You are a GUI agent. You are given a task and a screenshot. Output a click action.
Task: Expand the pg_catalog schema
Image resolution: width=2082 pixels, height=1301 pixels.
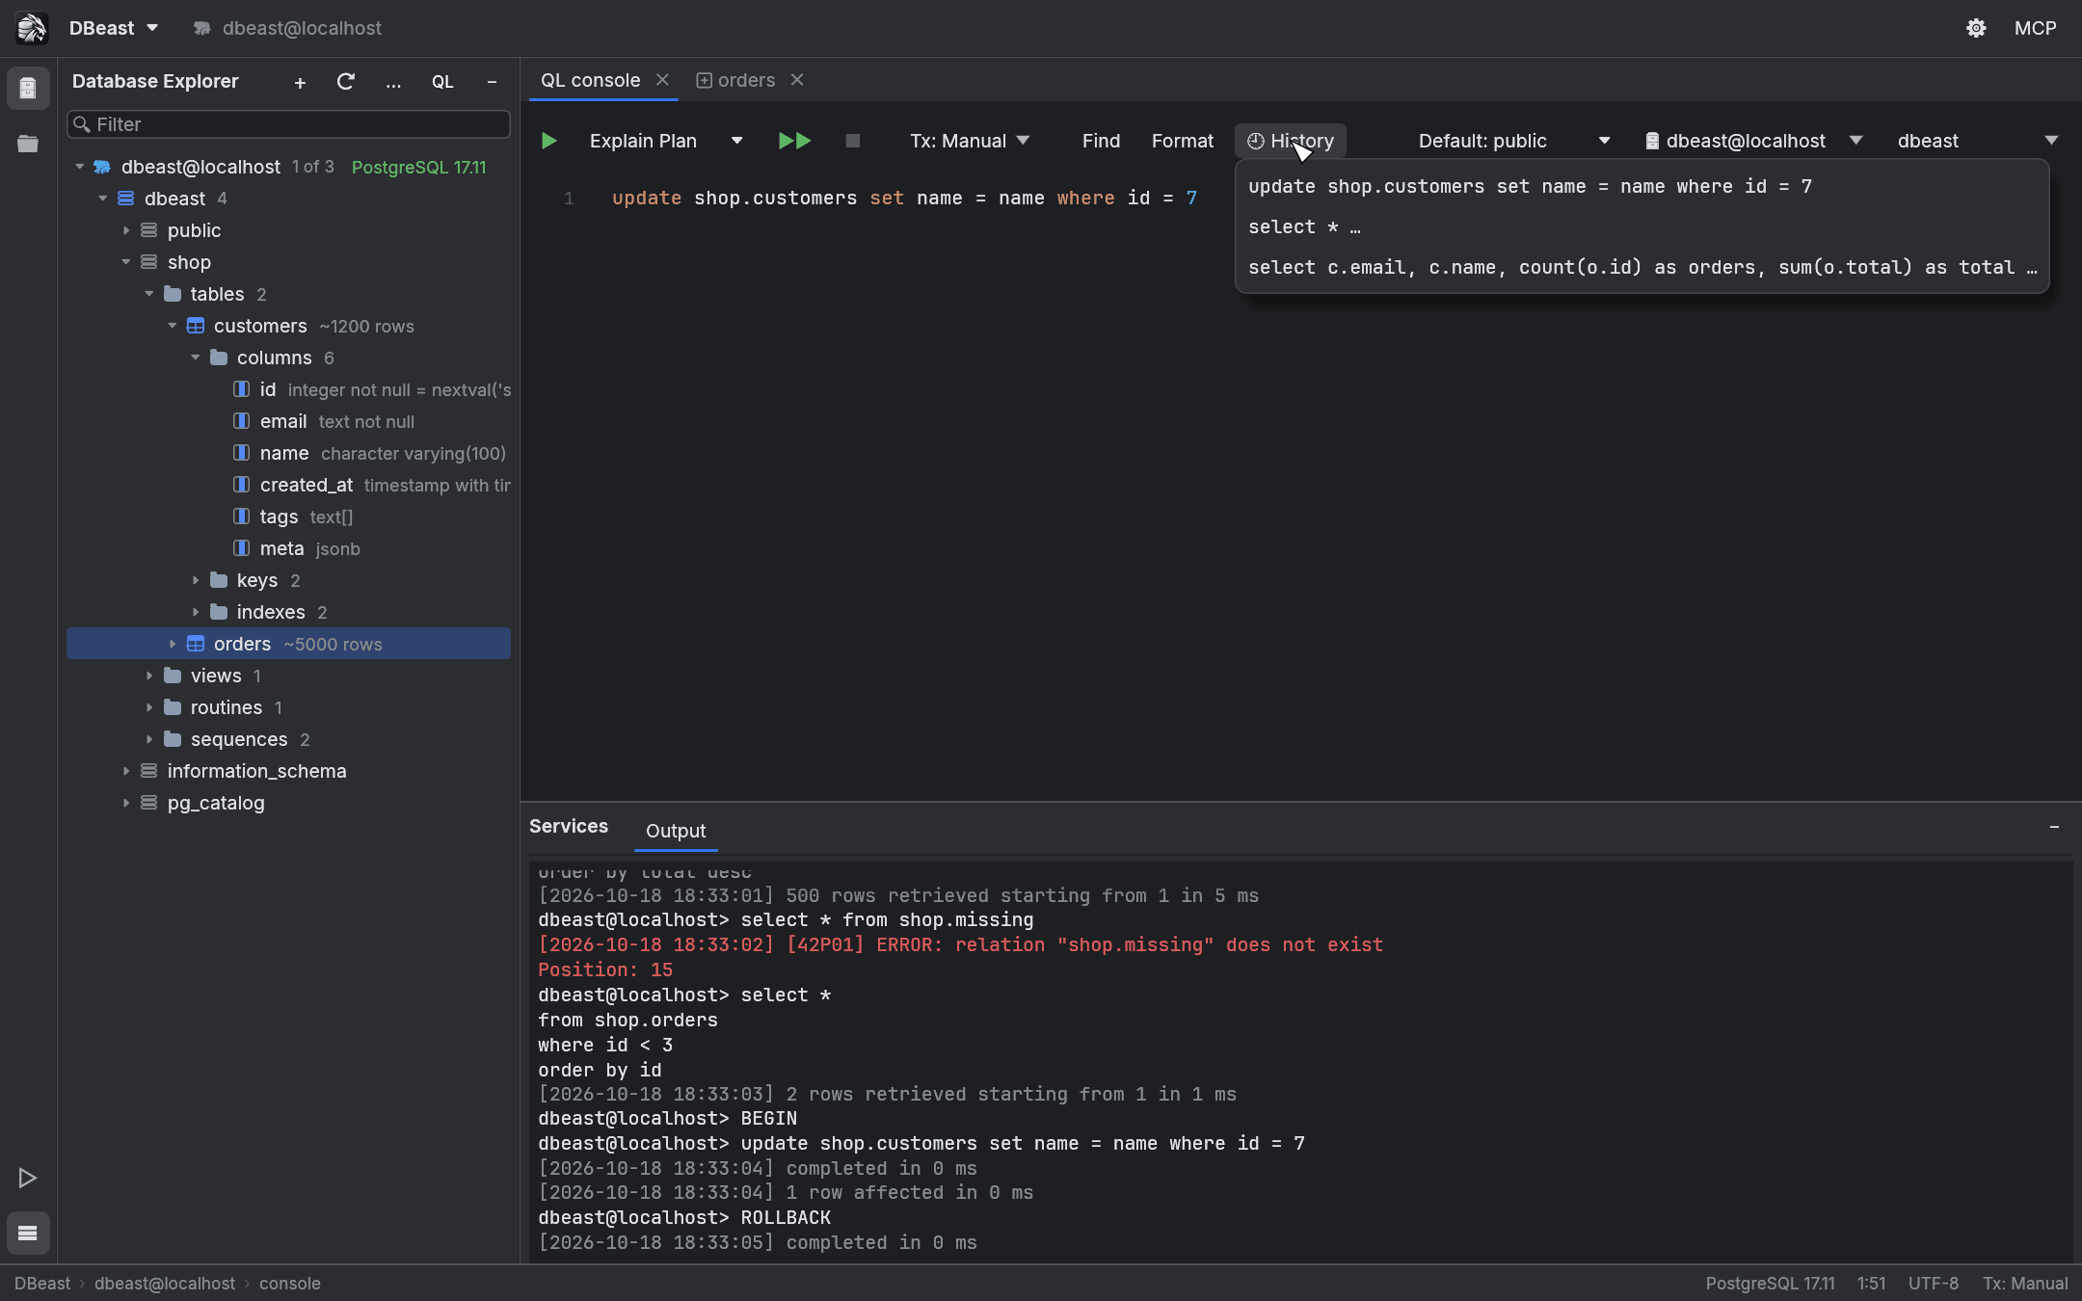pos(126,803)
